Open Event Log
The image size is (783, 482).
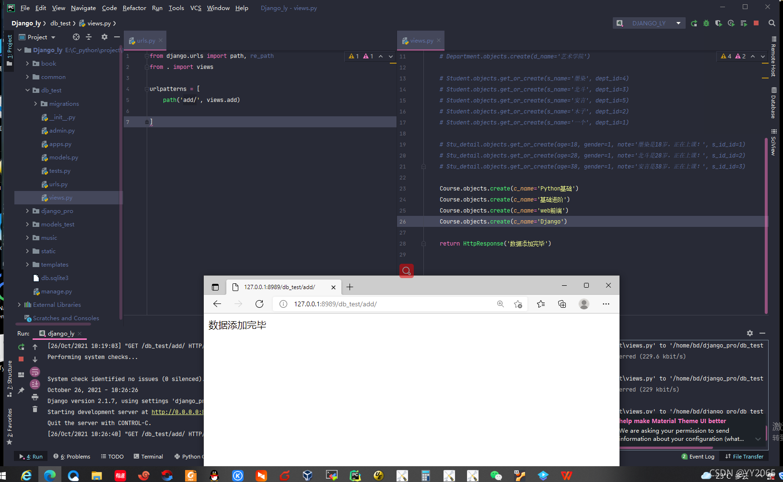[698, 457]
